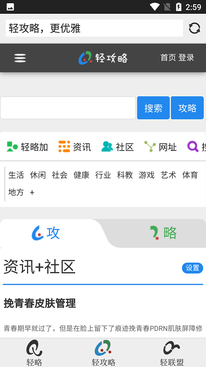Click the blue 攻略 button
This screenshot has height=367, width=206.
click(x=187, y=108)
